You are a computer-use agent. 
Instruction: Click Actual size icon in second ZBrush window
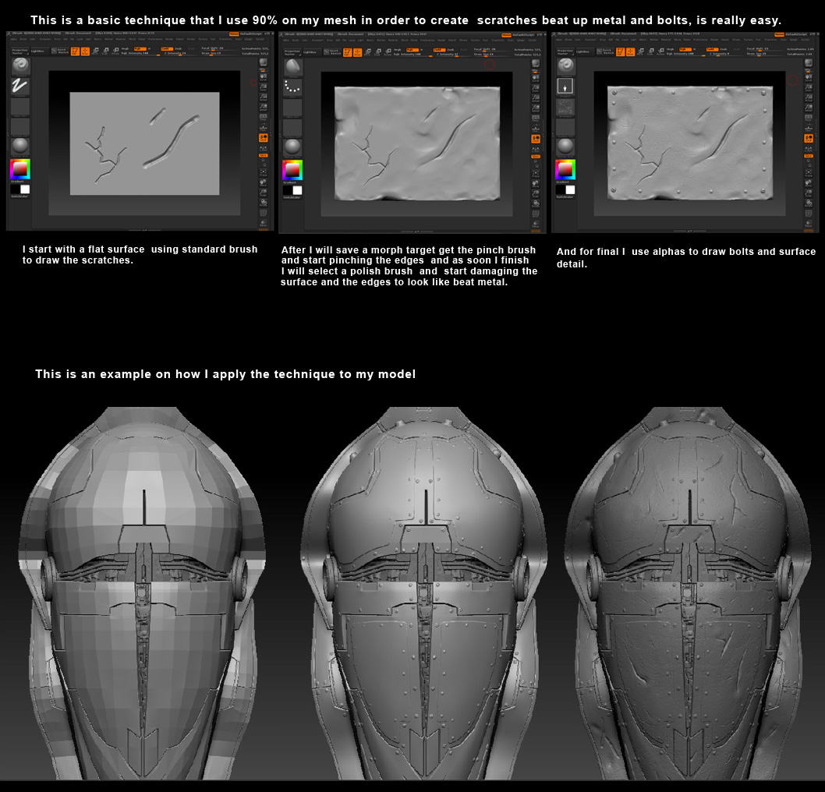tap(535, 98)
